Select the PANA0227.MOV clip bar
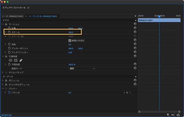This screenshot has height=117, width=184. click(159, 20)
